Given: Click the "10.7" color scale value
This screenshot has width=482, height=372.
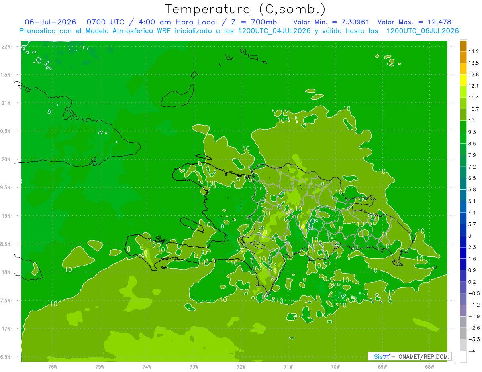Looking at the screenshot, I should pyautogui.click(x=474, y=109).
